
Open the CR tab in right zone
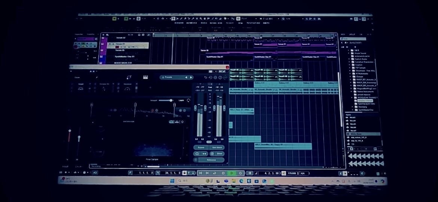coord(361,35)
